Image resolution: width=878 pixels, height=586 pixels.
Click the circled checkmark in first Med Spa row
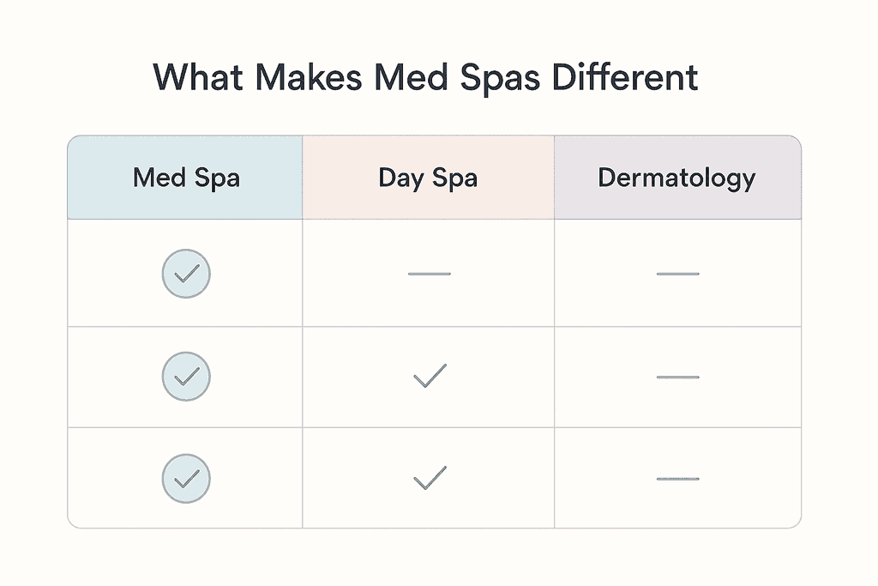[x=186, y=274]
